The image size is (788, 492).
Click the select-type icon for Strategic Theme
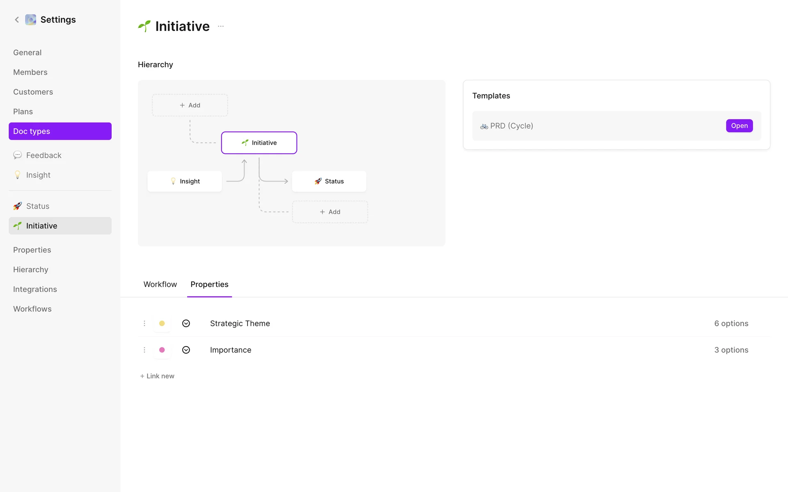(x=186, y=323)
